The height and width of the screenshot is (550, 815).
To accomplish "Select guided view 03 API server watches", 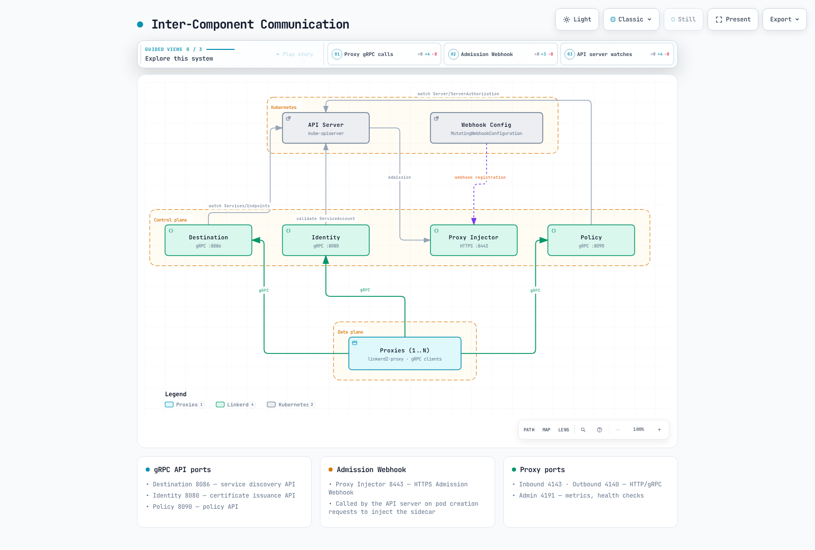I will 617,54.
